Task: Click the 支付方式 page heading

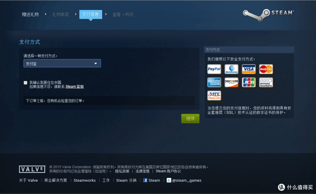Action: 30,42
